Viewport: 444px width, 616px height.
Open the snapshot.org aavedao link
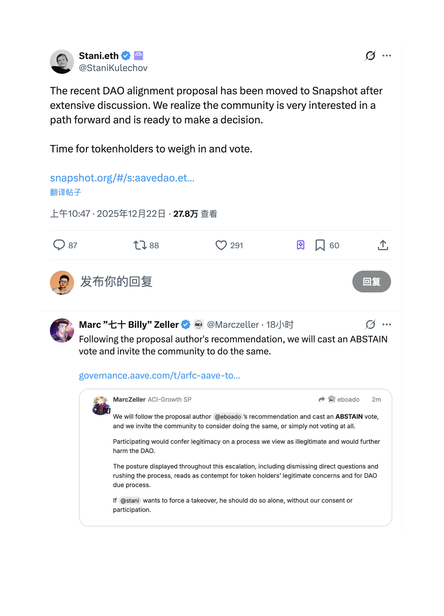pos(122,178)
